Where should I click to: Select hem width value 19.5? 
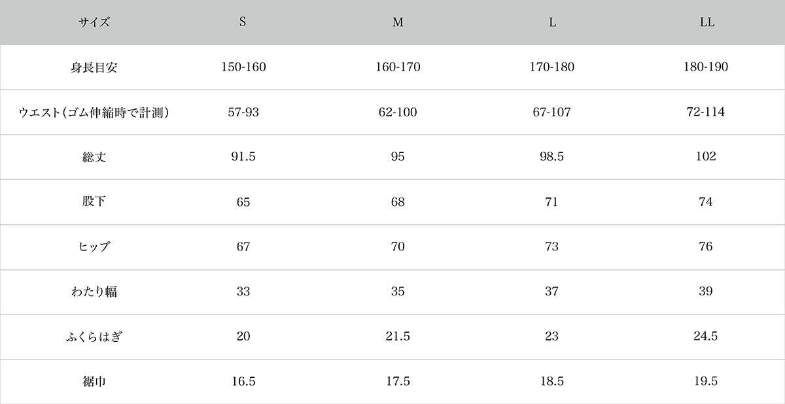(706, 381)
